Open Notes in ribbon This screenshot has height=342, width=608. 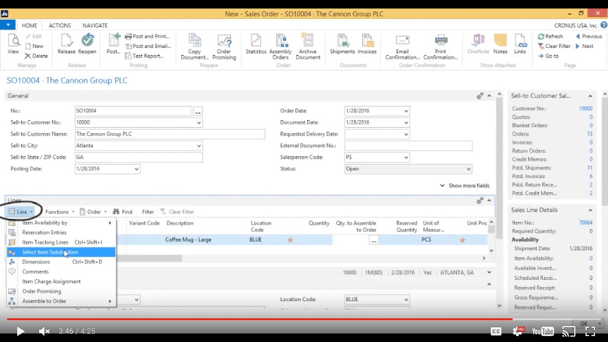[x=500, y=44]
